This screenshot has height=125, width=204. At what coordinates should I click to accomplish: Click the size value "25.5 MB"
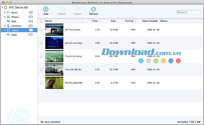click(114, 69)
